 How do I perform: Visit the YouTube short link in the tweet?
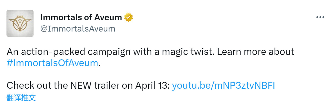[x=223, y=86]
